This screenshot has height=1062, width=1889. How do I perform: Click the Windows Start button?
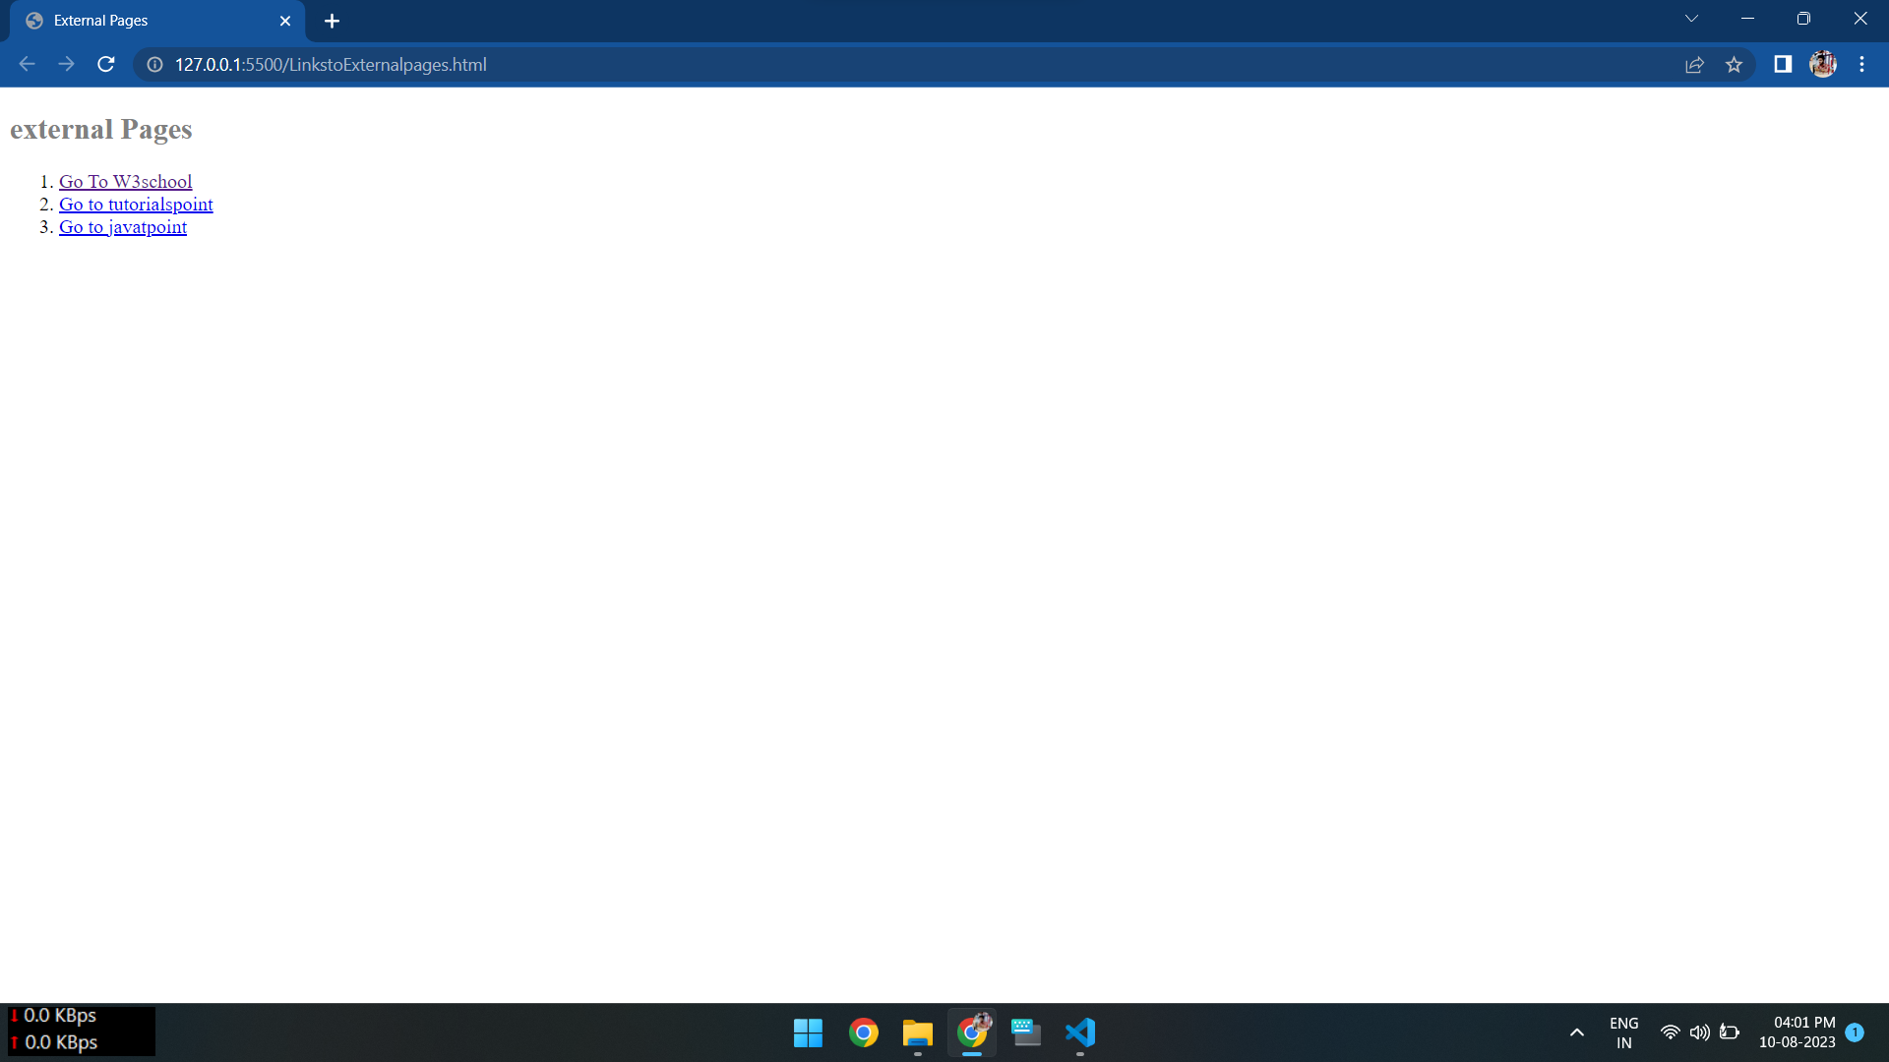[808, 1032]
